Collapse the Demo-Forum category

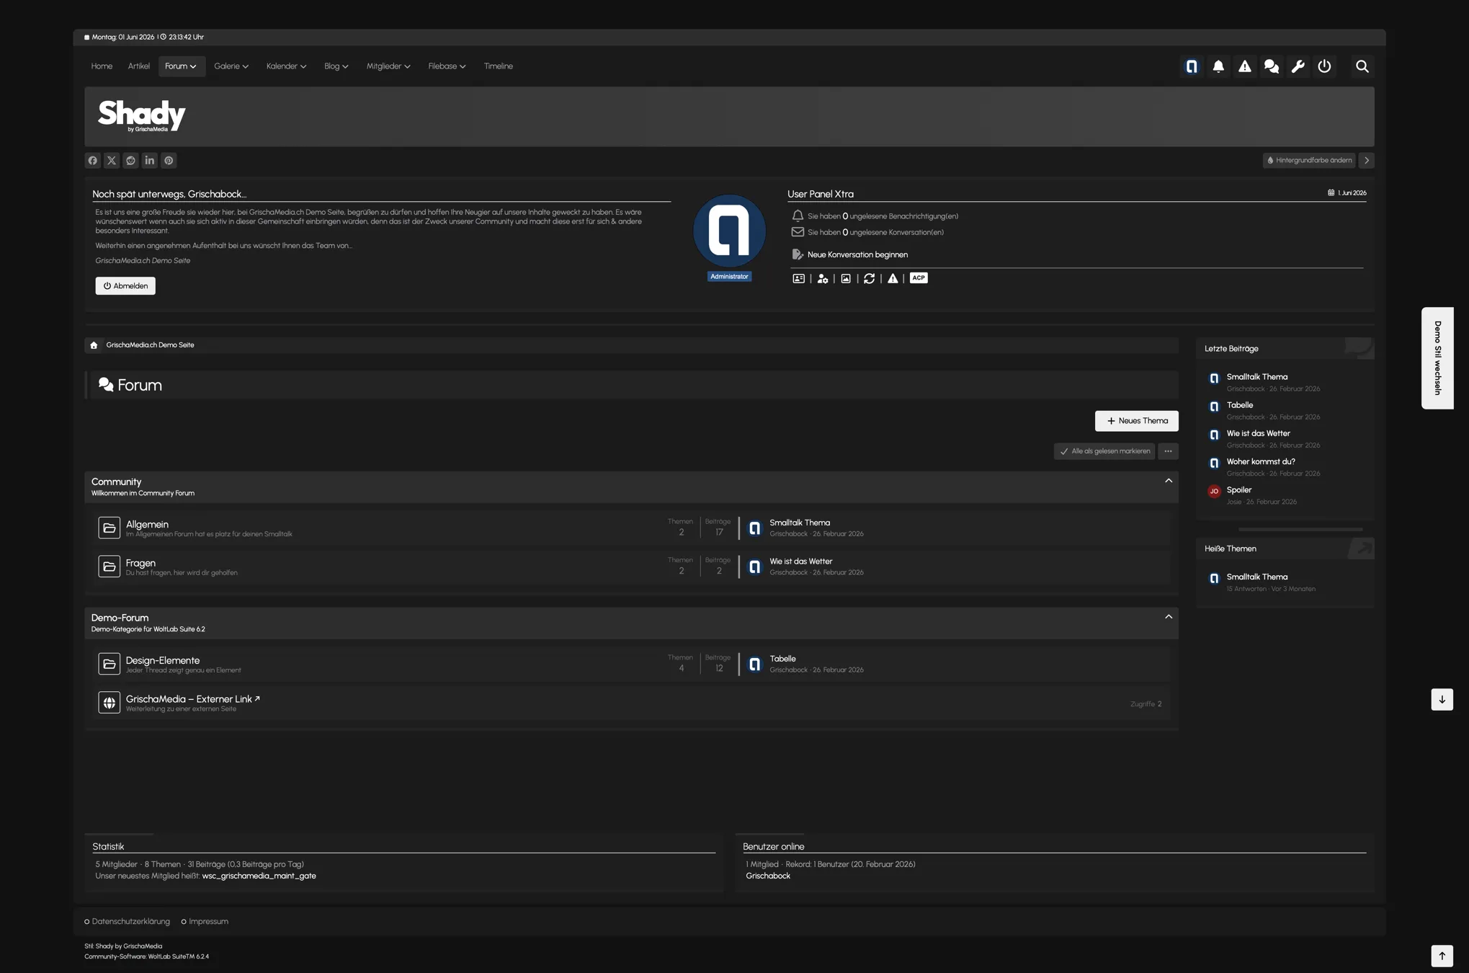click(1169, 617)
